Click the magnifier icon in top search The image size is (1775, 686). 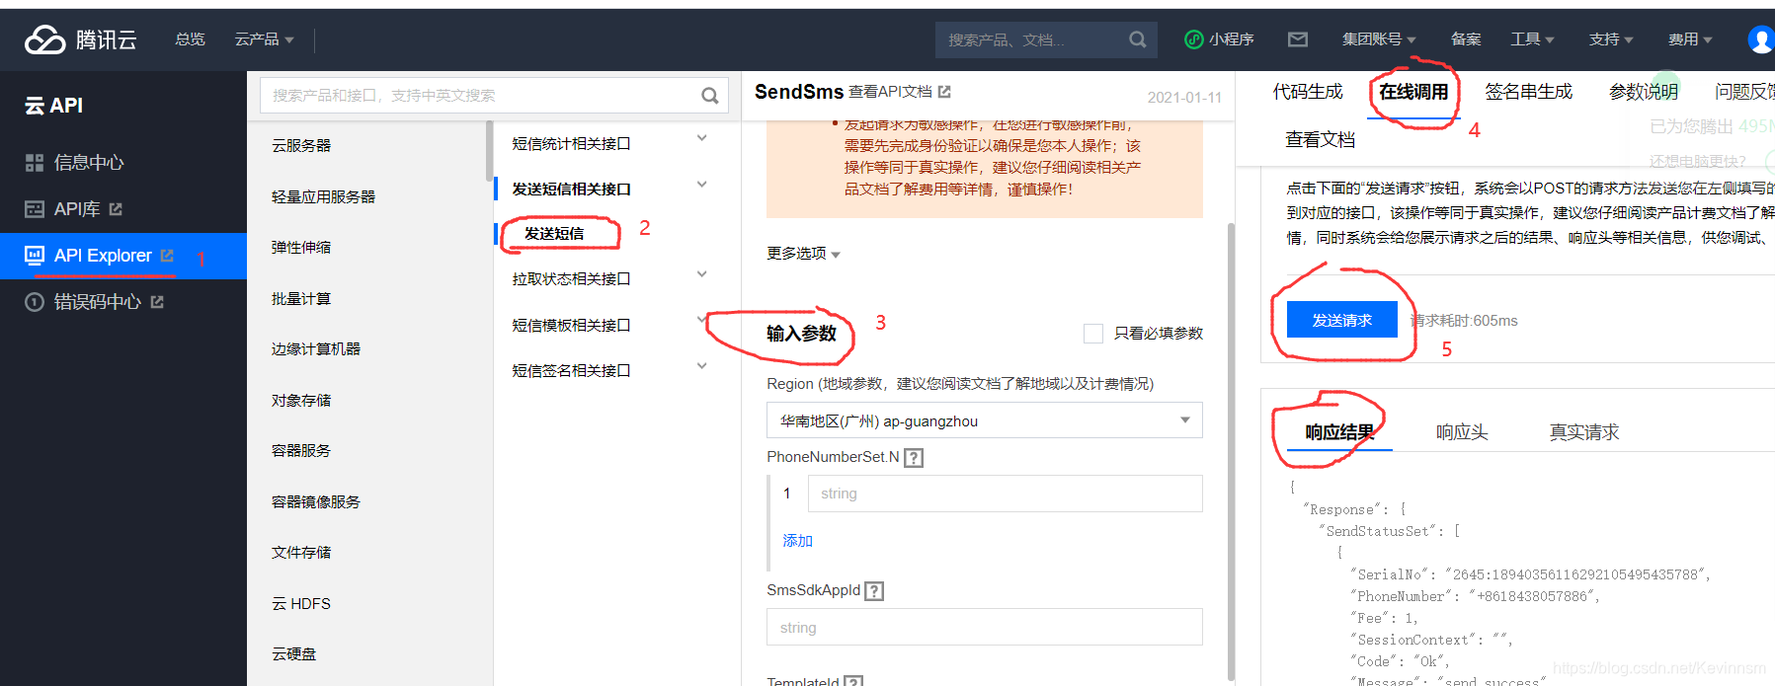click(1138, 39)
